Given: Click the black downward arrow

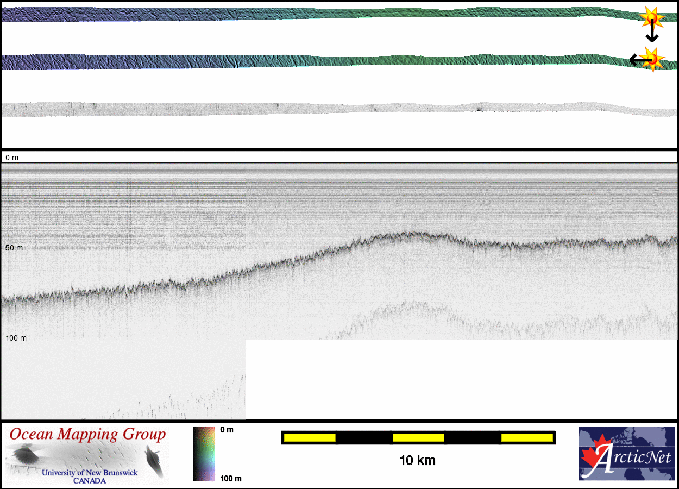Looking at the screenshot, I should (x=652, y=34).
